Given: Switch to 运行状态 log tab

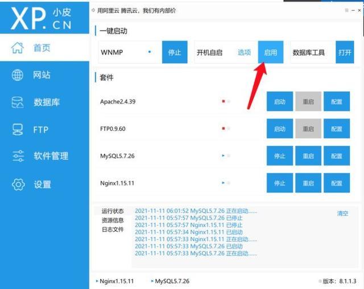Looking at the screenshot, I should coord(113,211).
